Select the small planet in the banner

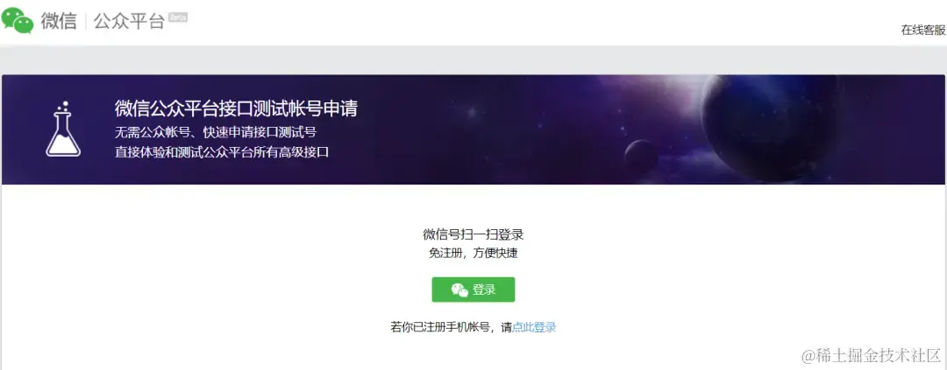tap(641, 156)
